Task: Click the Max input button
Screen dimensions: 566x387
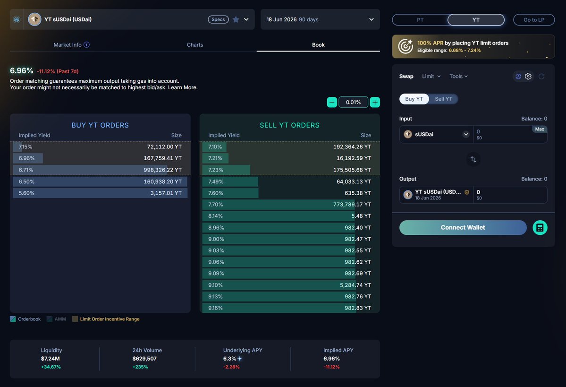Action: (540, 129)
